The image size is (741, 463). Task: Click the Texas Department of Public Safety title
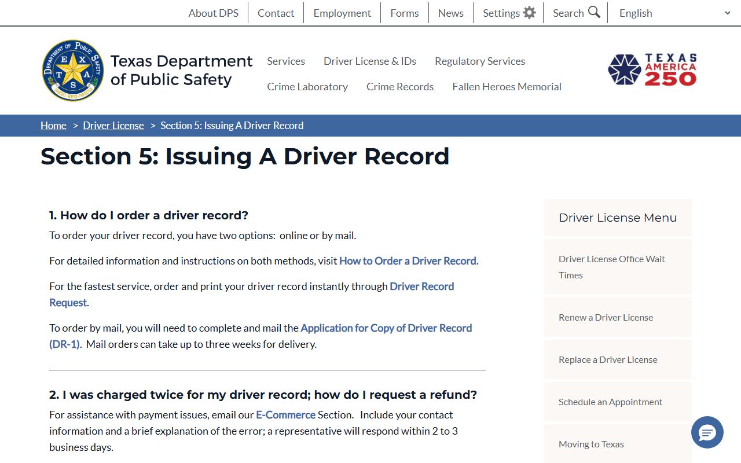tap(181, 70)
